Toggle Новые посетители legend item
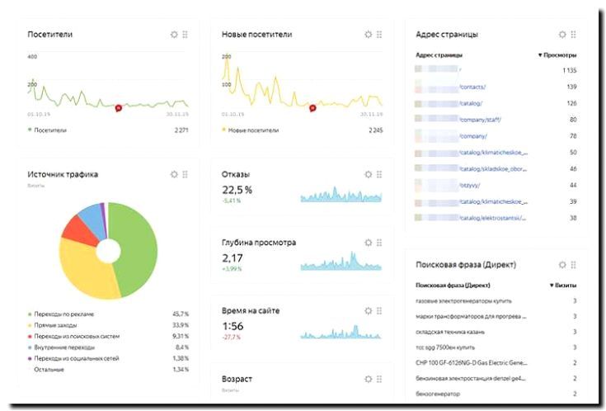The height and width of the screenshot is (411, 606). tap(253, 130)
